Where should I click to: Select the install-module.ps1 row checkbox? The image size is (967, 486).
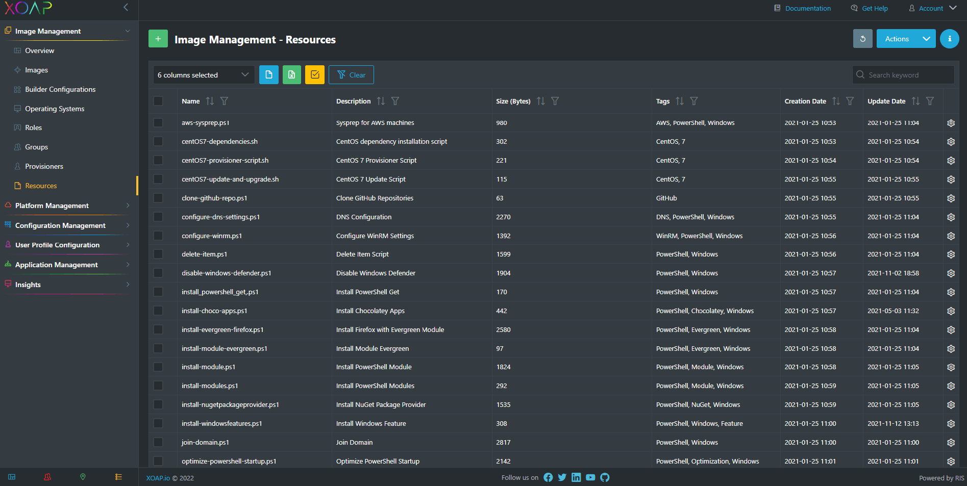(x=158, y=367)
